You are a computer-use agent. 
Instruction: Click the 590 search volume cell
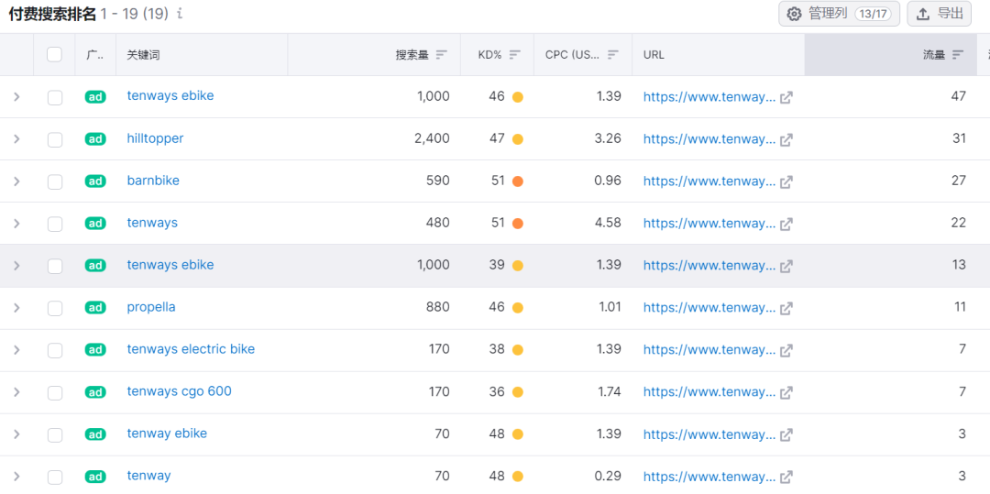pyautogui.click(x=437, y=181)
